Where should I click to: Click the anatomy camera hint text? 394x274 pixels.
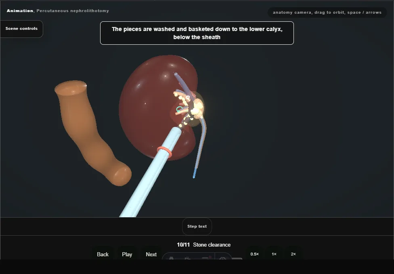coord(327,12)
